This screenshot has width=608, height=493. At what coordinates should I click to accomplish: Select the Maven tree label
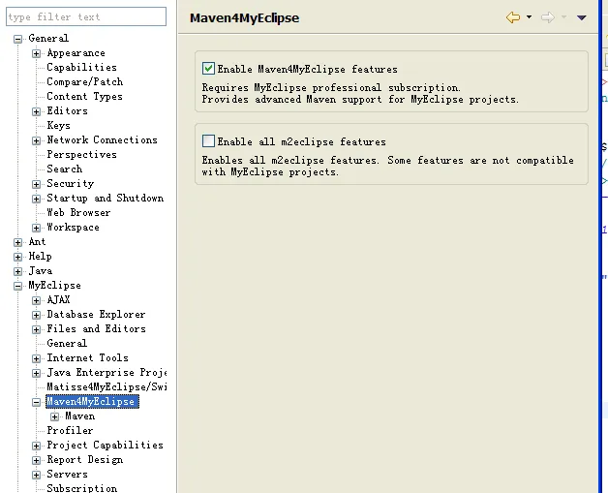click(x=80, y=416)
